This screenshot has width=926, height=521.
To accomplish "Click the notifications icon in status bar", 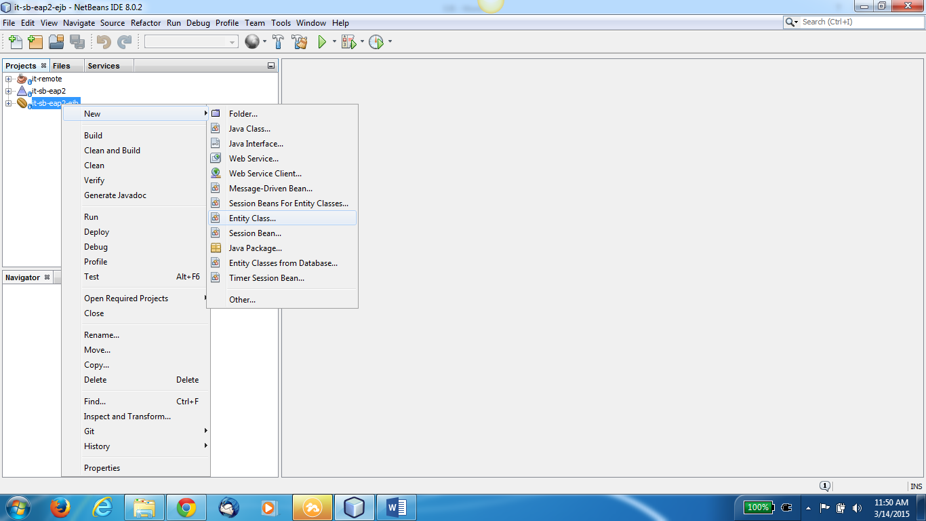I will [x=825, y=486].
